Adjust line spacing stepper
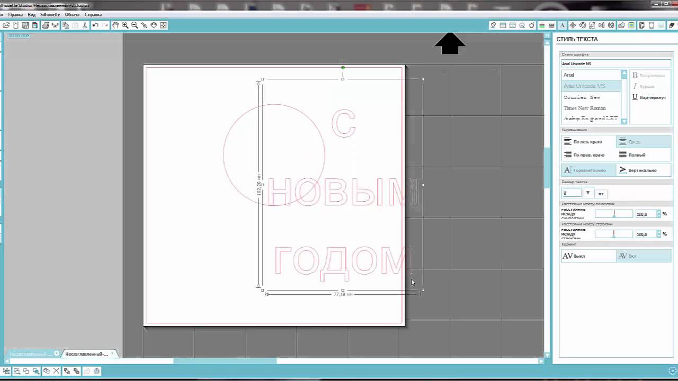 (x=659, y=234)
